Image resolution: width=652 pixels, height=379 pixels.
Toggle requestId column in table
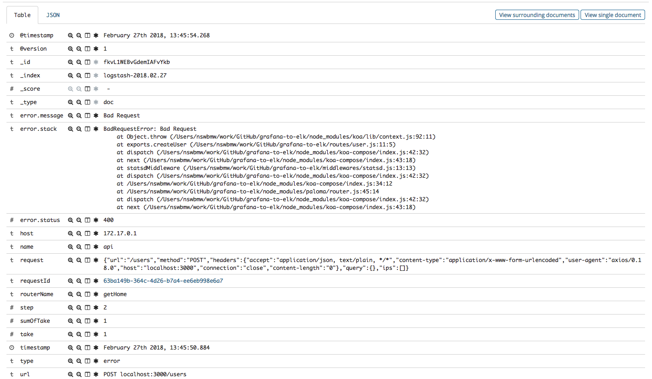click(87, 281)
